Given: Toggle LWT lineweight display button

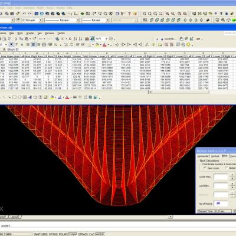Looking at the screenshot, I should coord(92,234).
